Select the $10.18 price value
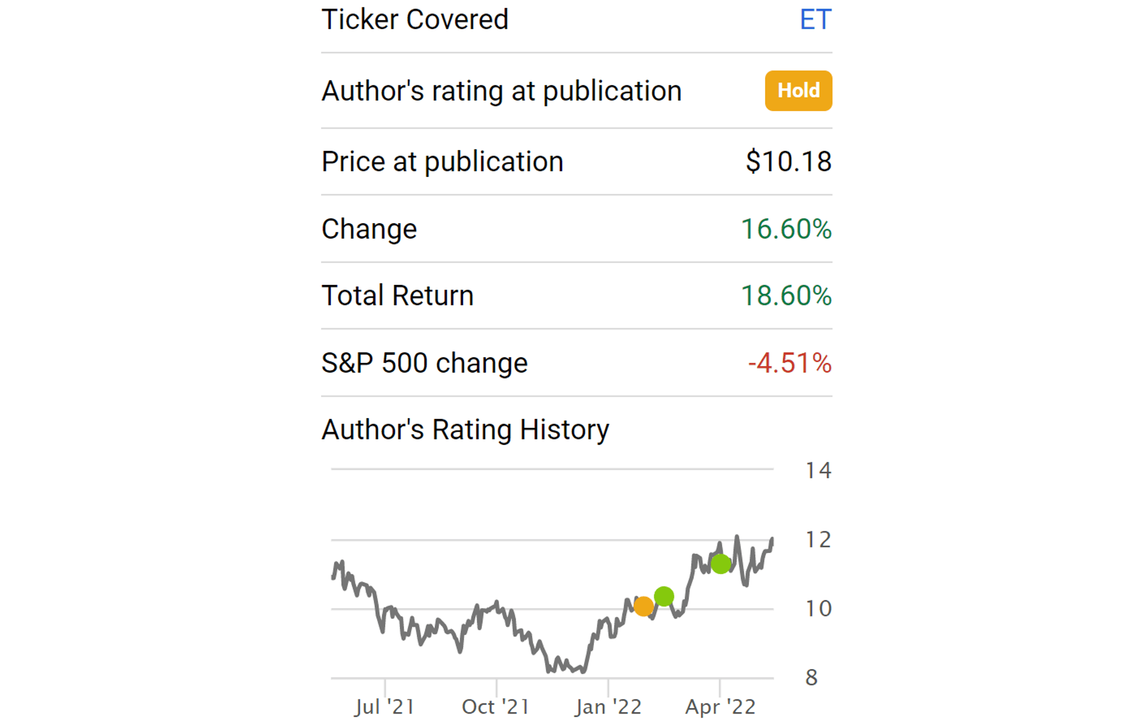This screenshot has height=722, width=1133. click(x=788, y=162)
